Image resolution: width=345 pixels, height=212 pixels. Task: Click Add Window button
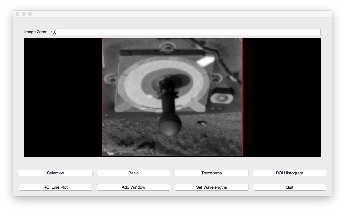click(x=133, y=187)
